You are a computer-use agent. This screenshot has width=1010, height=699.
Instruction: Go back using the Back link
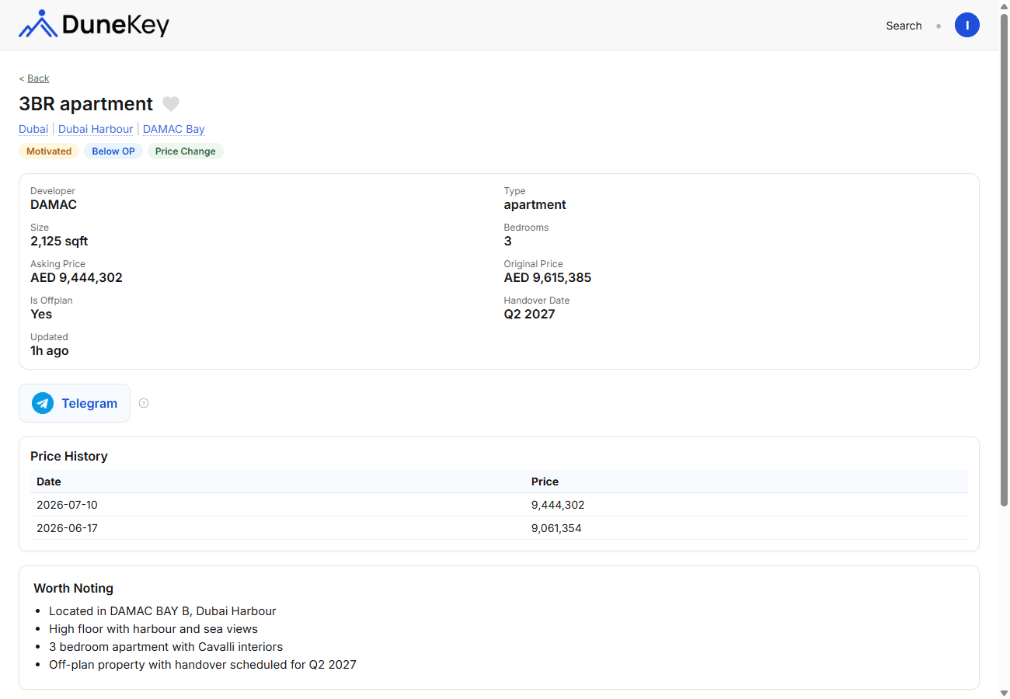(x=38, y=78)
